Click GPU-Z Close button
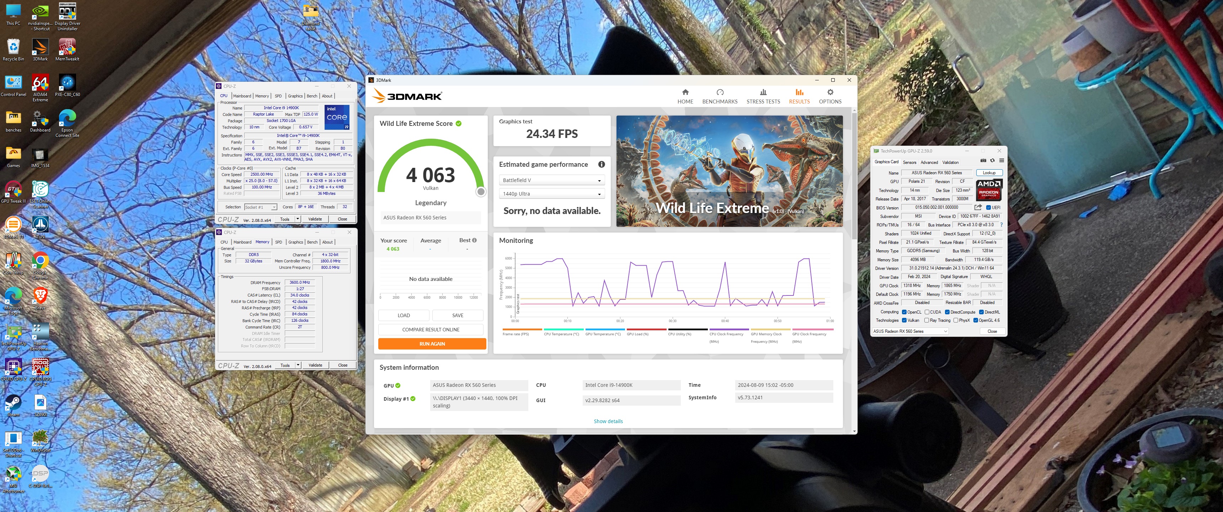 point(992,331)
